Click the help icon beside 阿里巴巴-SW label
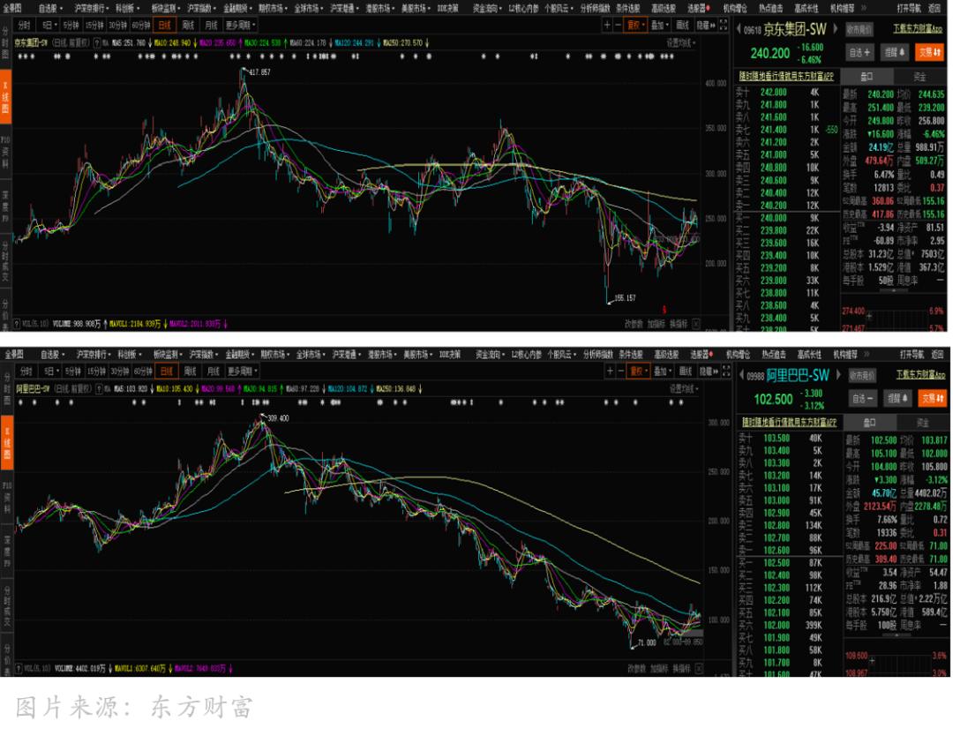This screenshot has height=736, width=953. coord(99,389)
